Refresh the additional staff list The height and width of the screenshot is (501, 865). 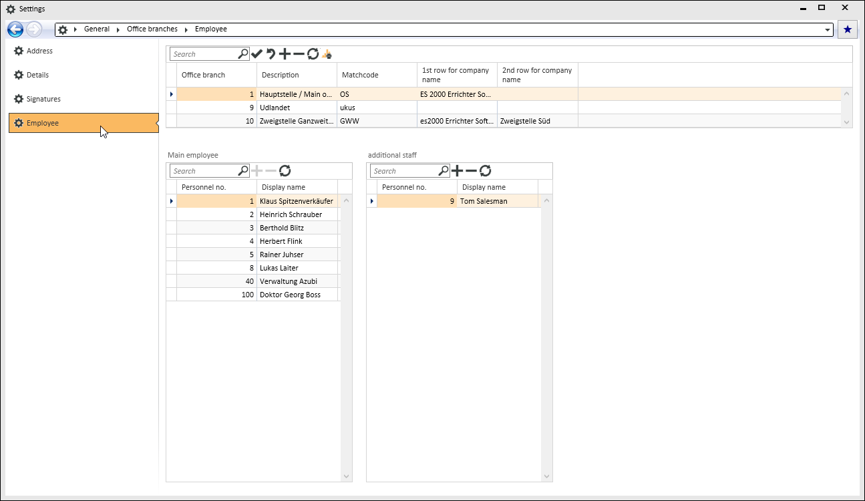click(x=486, y=171)
